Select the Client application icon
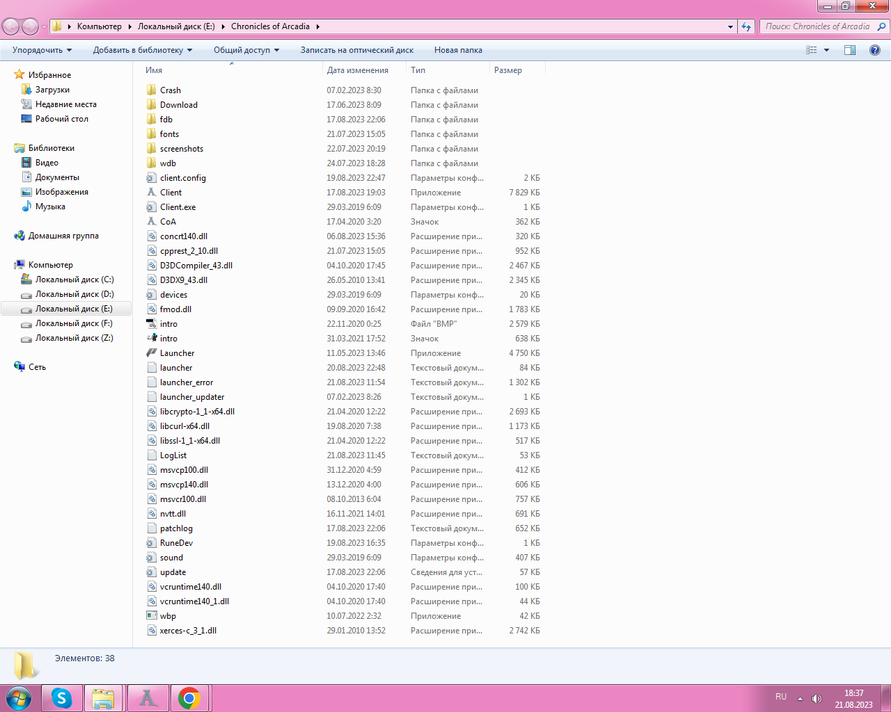The image size is (891, 712). click(x=152, y=193)
